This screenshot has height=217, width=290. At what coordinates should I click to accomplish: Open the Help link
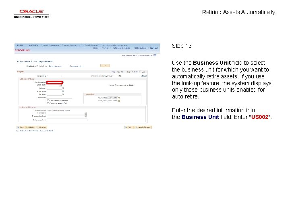pyautogui.click(x=135, y=55)
